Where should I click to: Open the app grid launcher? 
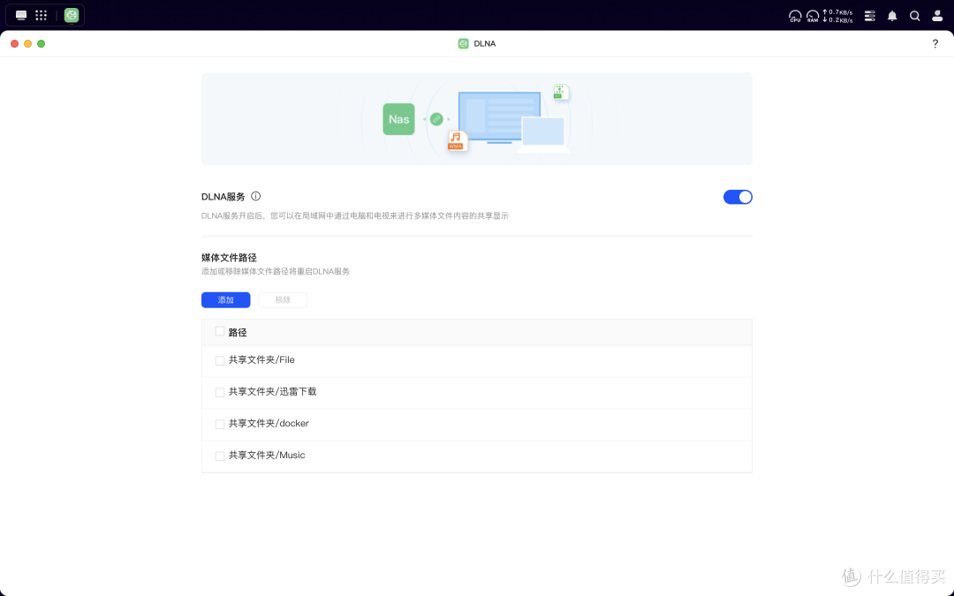coord(42,15)
